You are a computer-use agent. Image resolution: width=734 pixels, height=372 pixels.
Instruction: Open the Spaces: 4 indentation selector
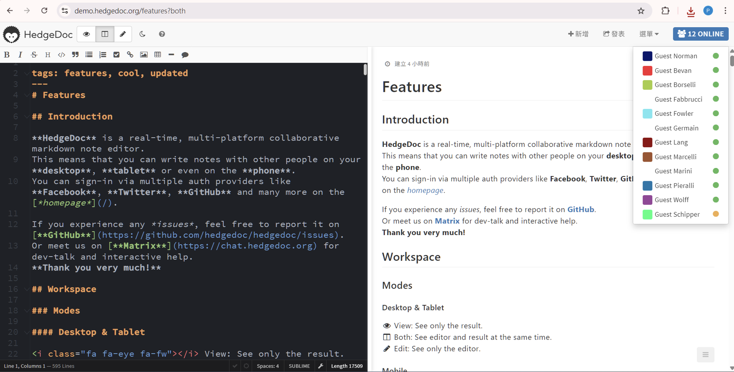(268, 366)
